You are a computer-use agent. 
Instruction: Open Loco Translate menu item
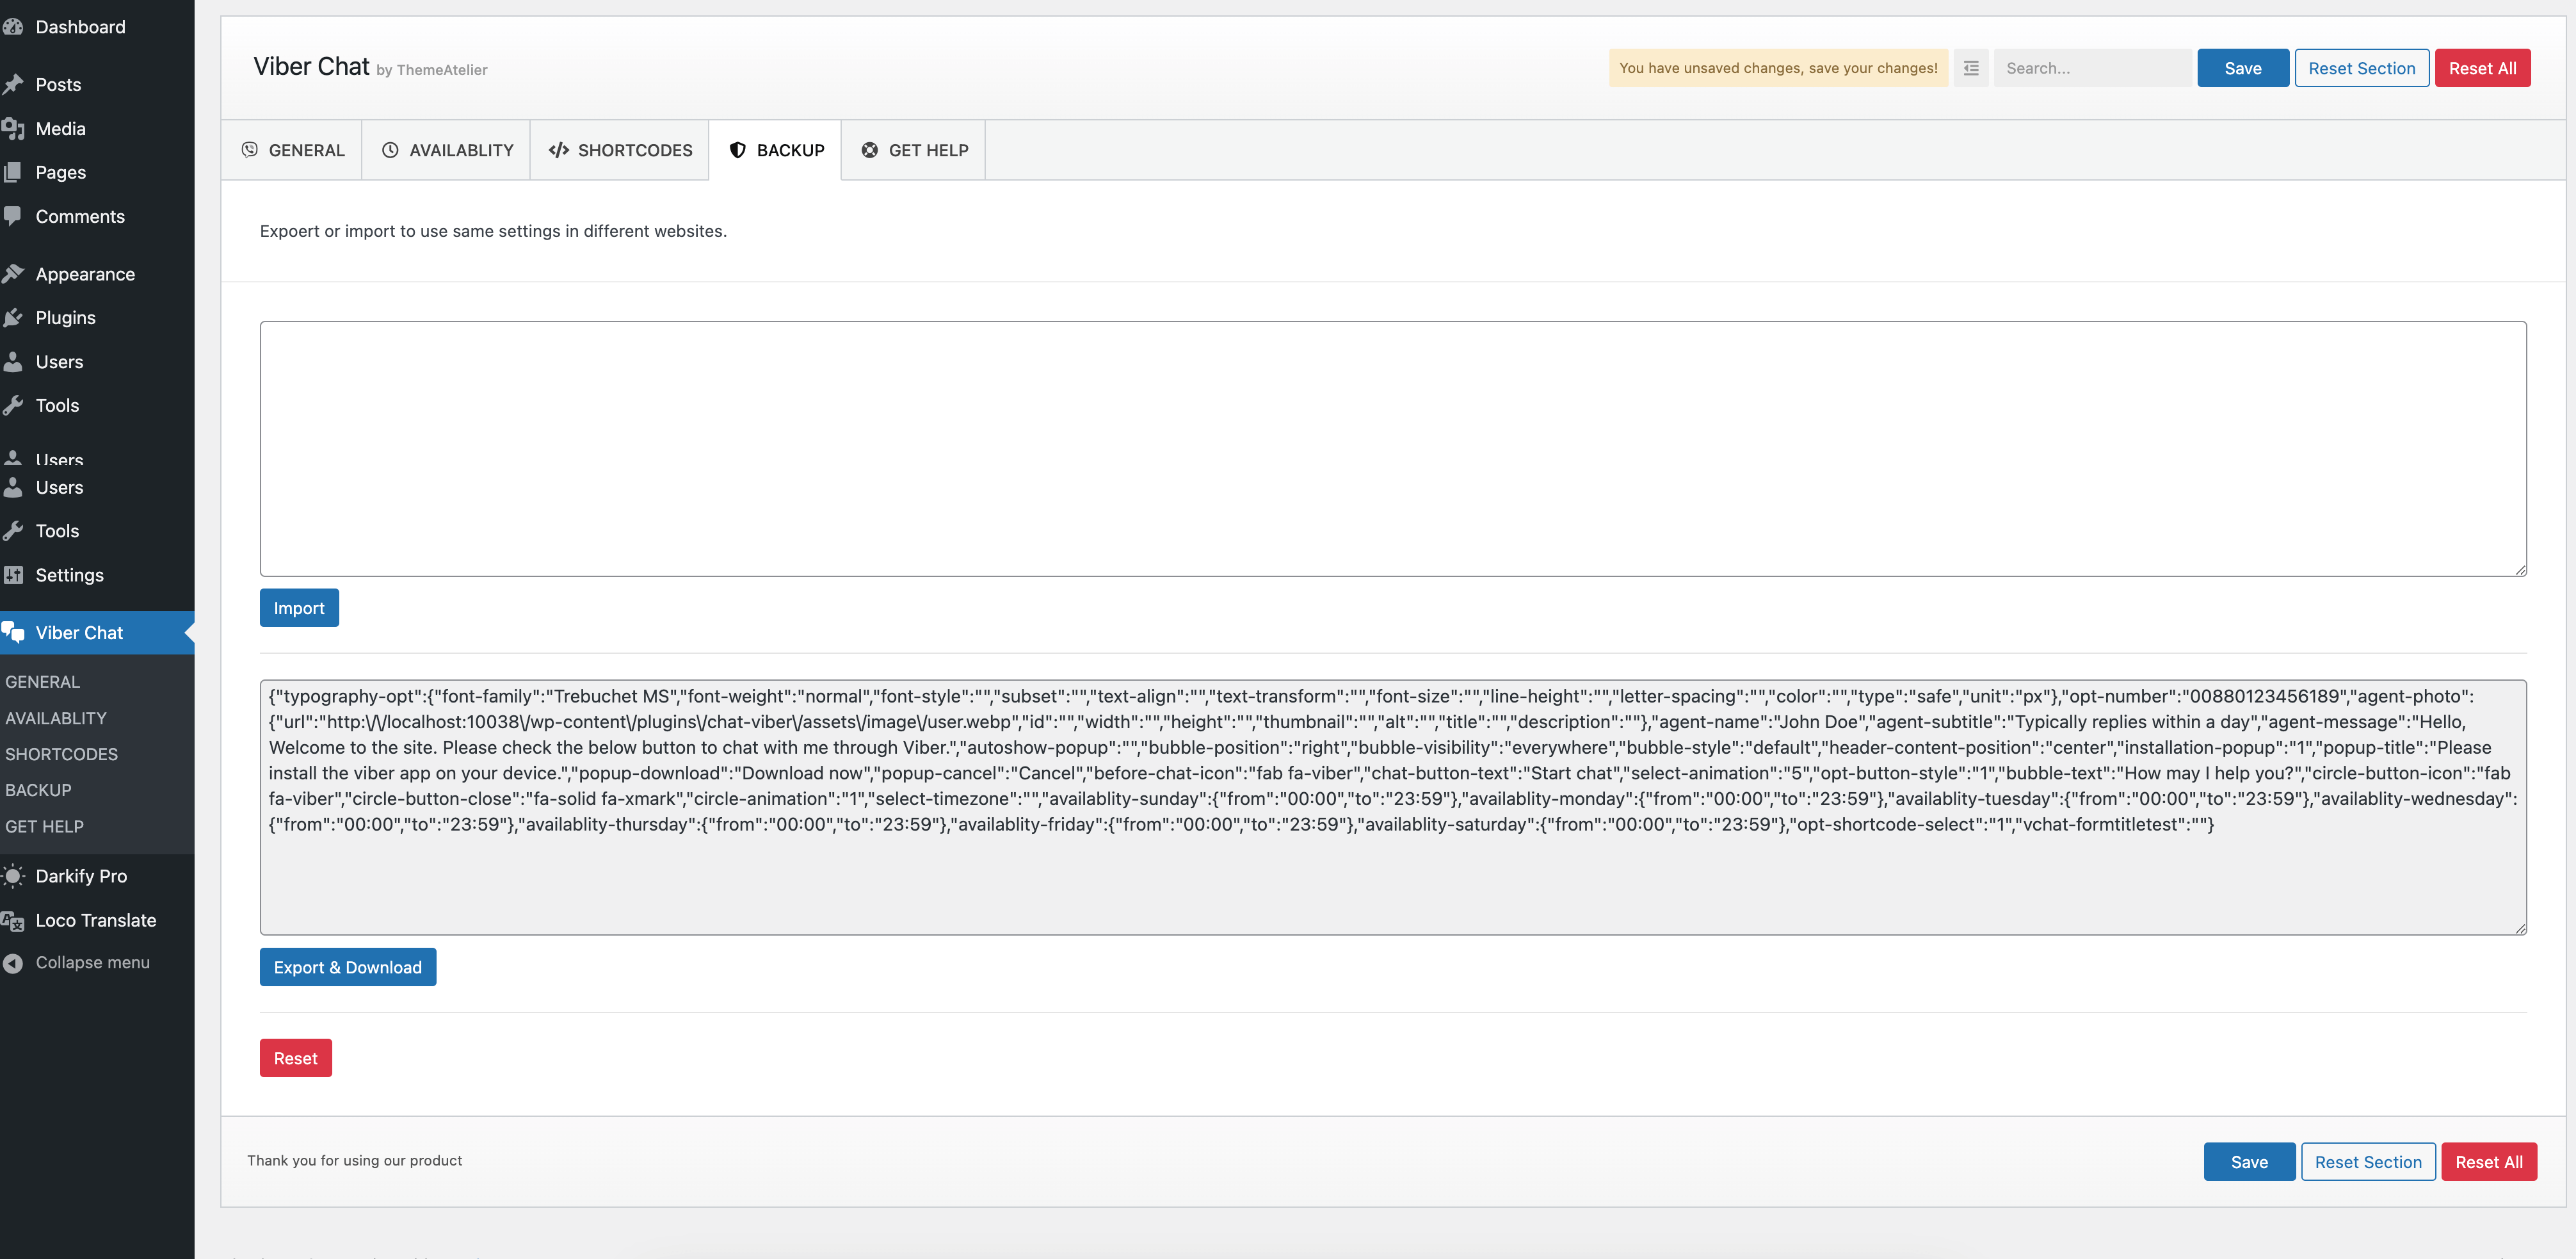pos(97,920)
